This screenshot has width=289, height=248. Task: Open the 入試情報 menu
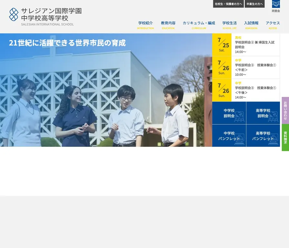251,25
